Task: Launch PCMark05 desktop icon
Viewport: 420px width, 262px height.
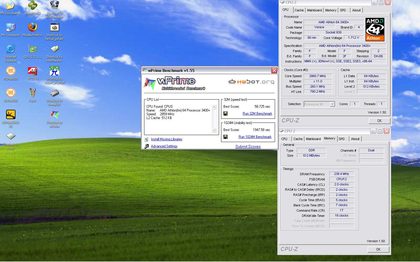Action: pos(10,73)
